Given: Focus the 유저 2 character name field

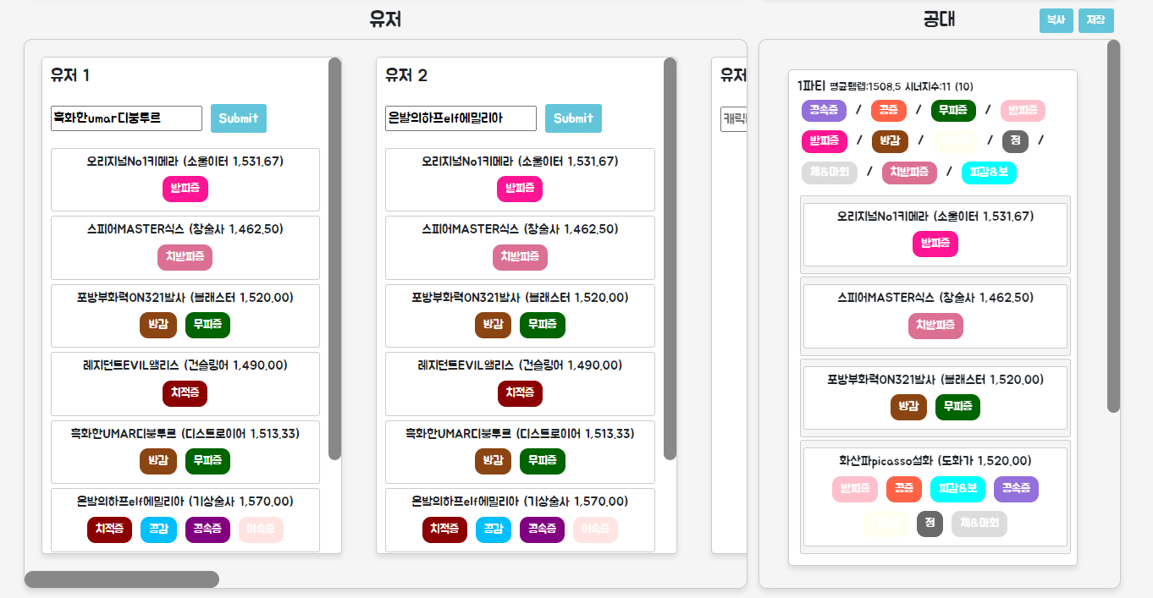Looking at the screenshot, I should 461,118.
